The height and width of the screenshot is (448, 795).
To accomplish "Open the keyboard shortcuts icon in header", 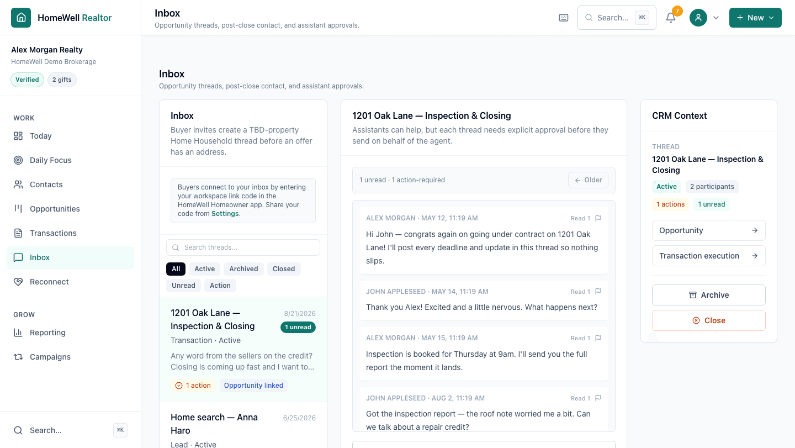I will (564, 18).
